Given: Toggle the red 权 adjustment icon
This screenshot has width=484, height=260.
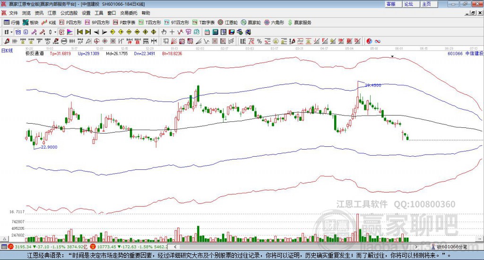Looking at the screenshot, I should (x=61, y=32).
